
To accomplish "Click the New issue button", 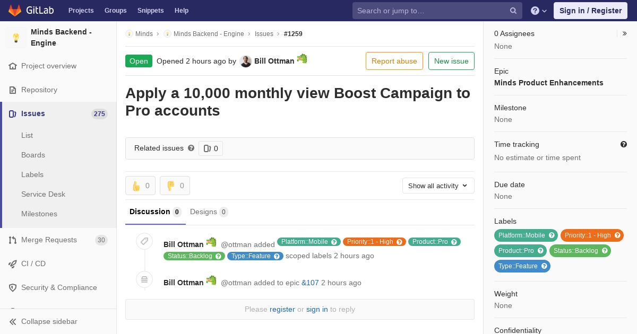I will [x=451, y=61].
